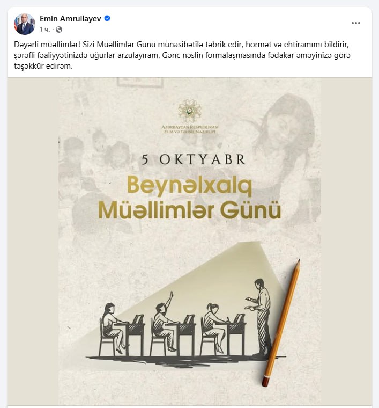Click the pencil illustration in the poster

click(281, 323)
